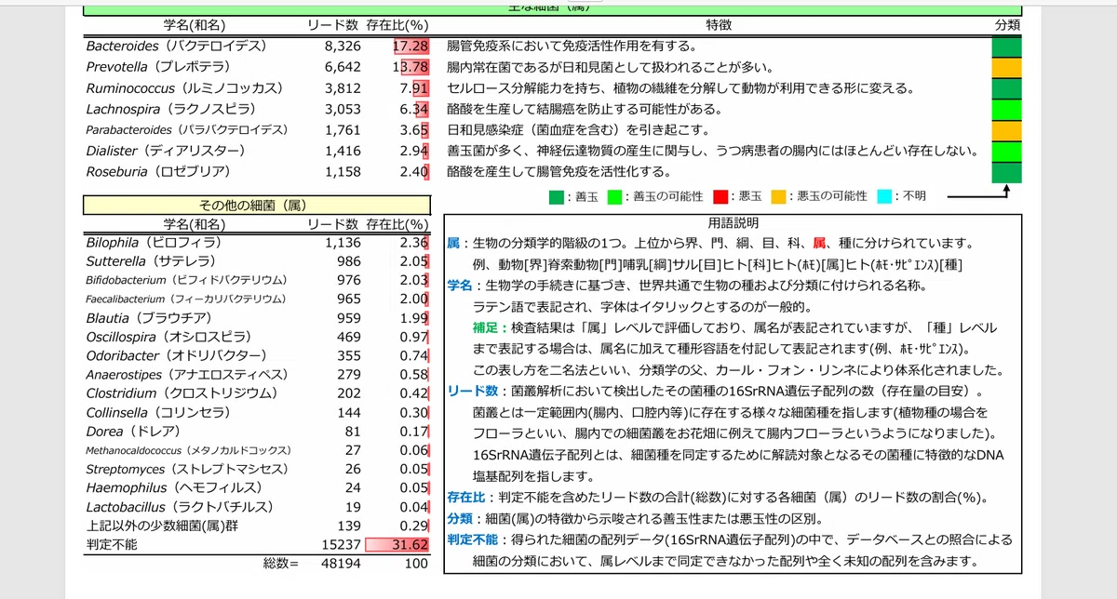Click the Bacteroides description about 腸管免疫系

click(x=572, y=46)
